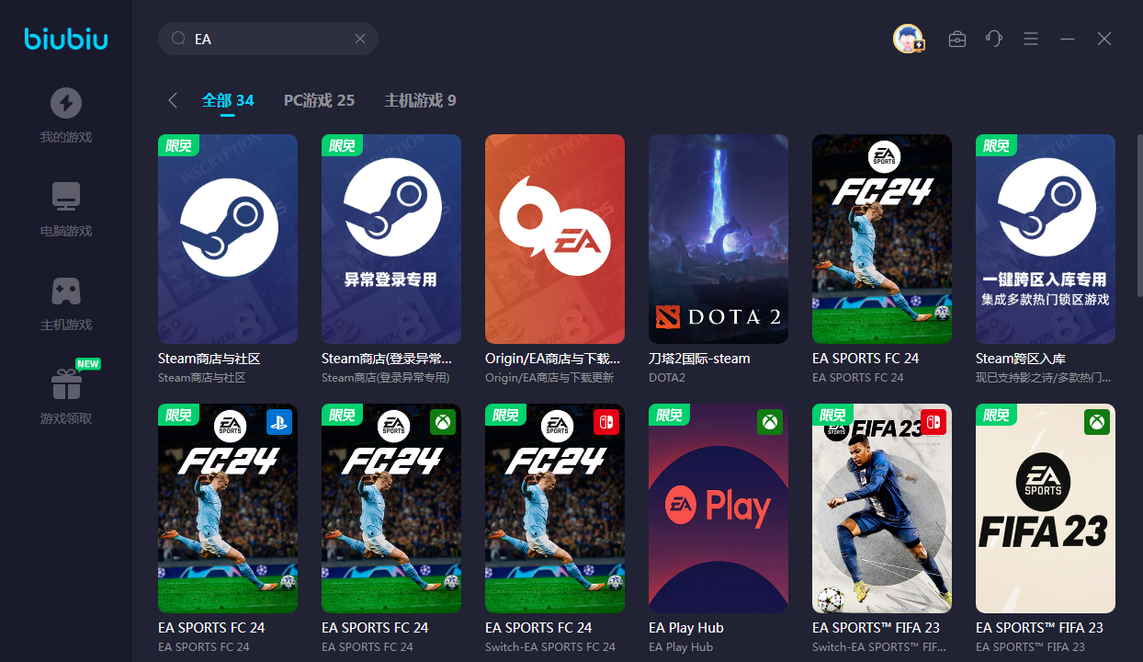Click the vertical scrollbar on right
The width and height of the screenshot is (1143, 662).
[1139, 216]
